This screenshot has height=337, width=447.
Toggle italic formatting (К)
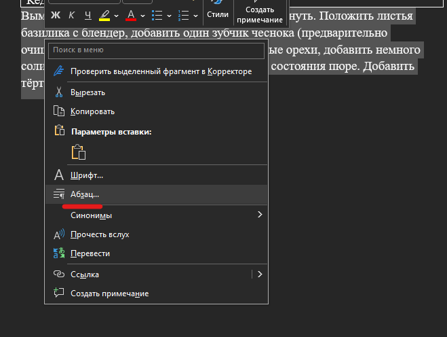click(x=71, y=15)
